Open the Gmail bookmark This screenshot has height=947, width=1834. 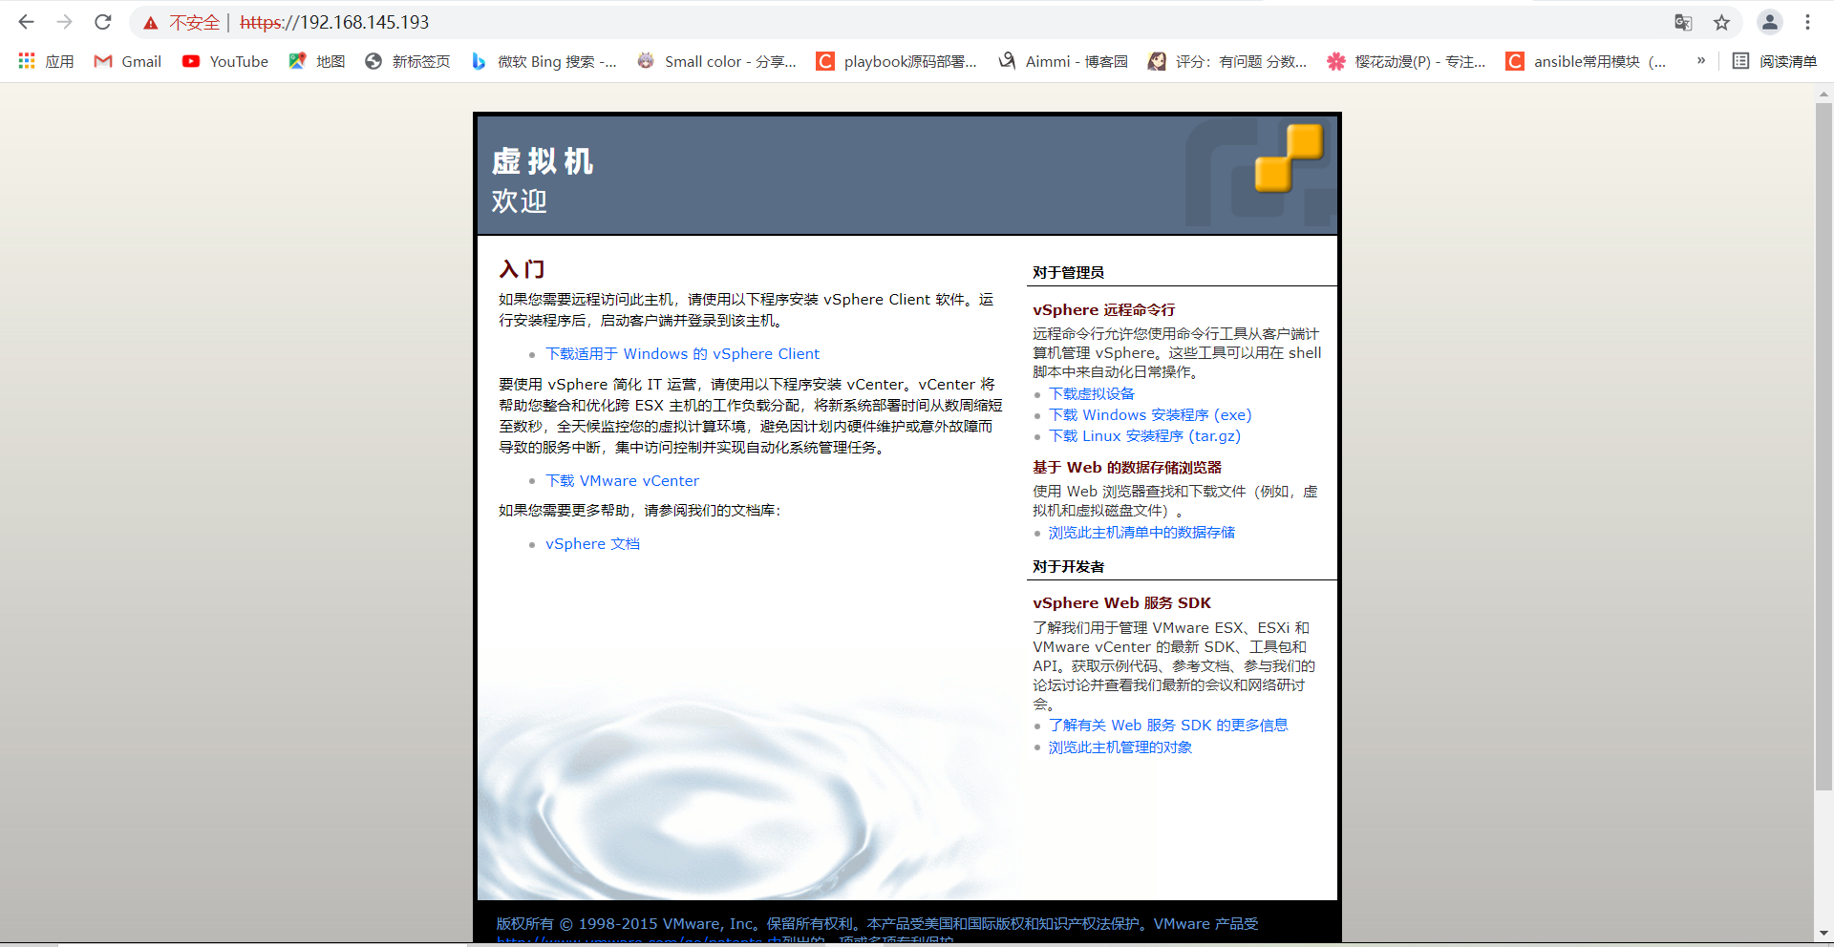click(127, 61)
